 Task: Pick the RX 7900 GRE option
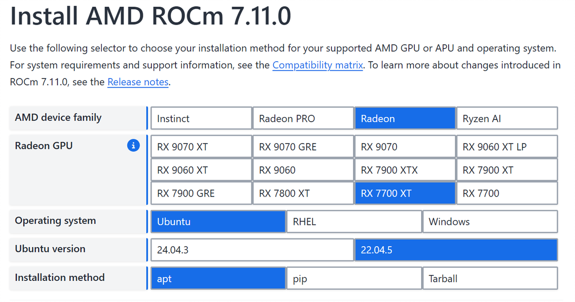201,193
